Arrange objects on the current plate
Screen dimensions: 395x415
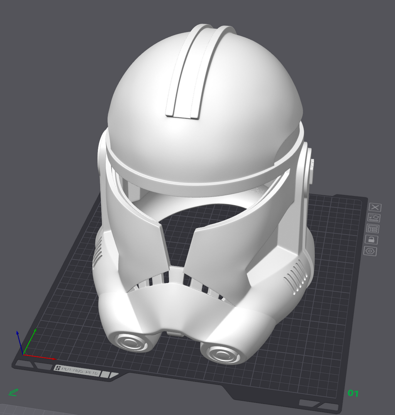tap(373, 228)
